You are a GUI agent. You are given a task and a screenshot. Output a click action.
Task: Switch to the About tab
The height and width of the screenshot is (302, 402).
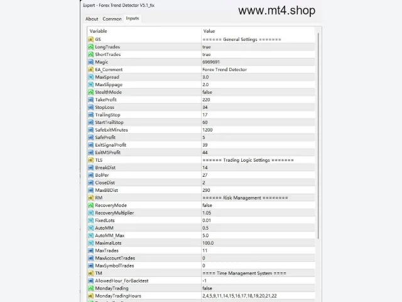92,19
